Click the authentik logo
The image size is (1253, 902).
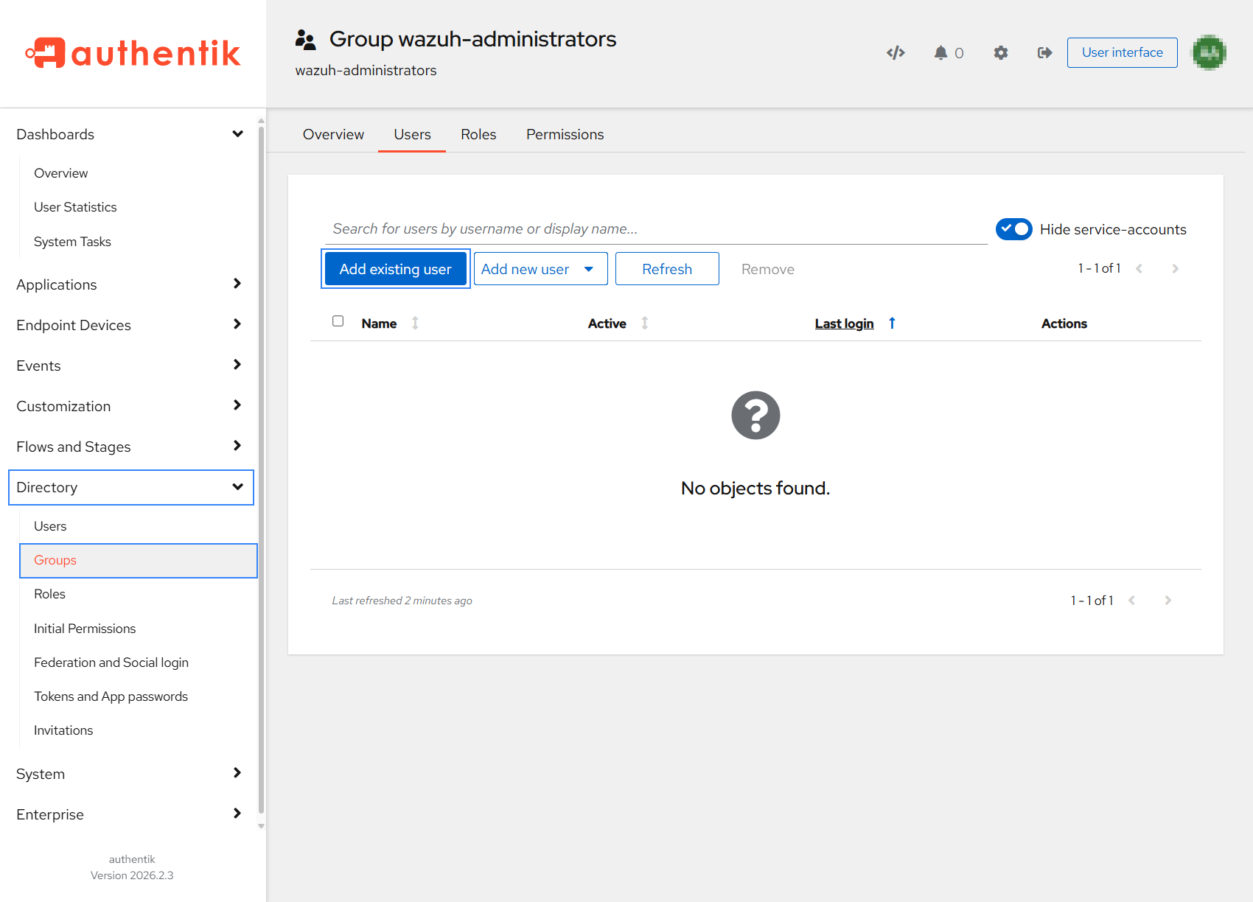pyautogui.click(x=133, y=53)
